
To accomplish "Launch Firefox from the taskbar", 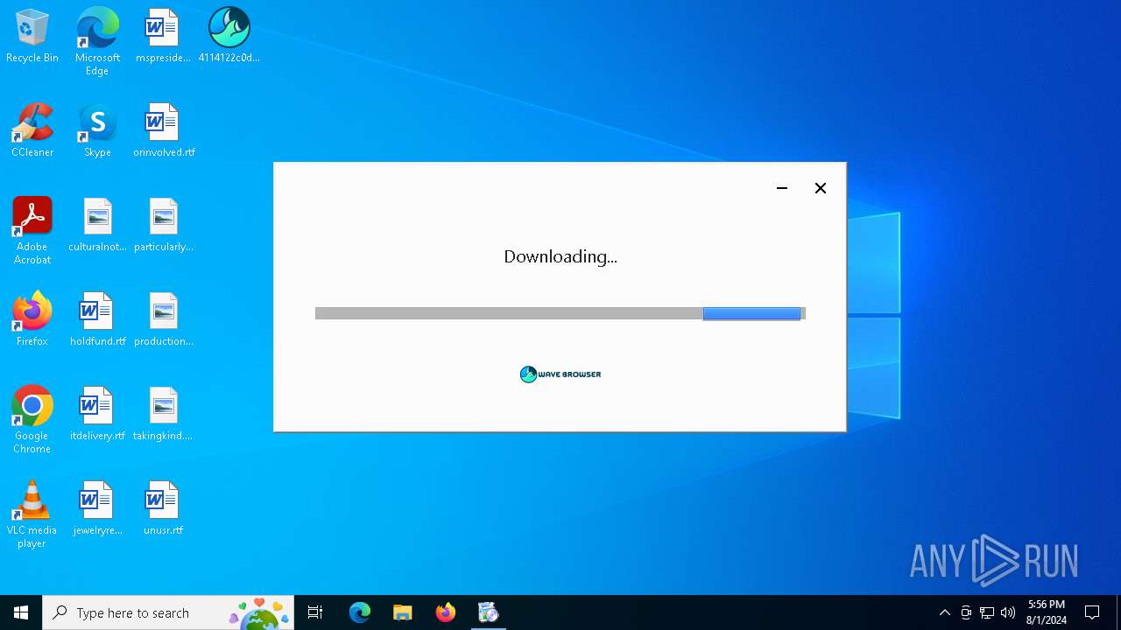I will click(446, 612).
